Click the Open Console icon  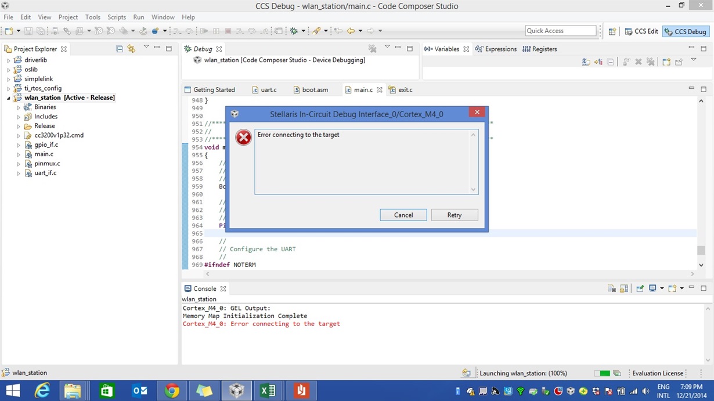pos(672,288)
